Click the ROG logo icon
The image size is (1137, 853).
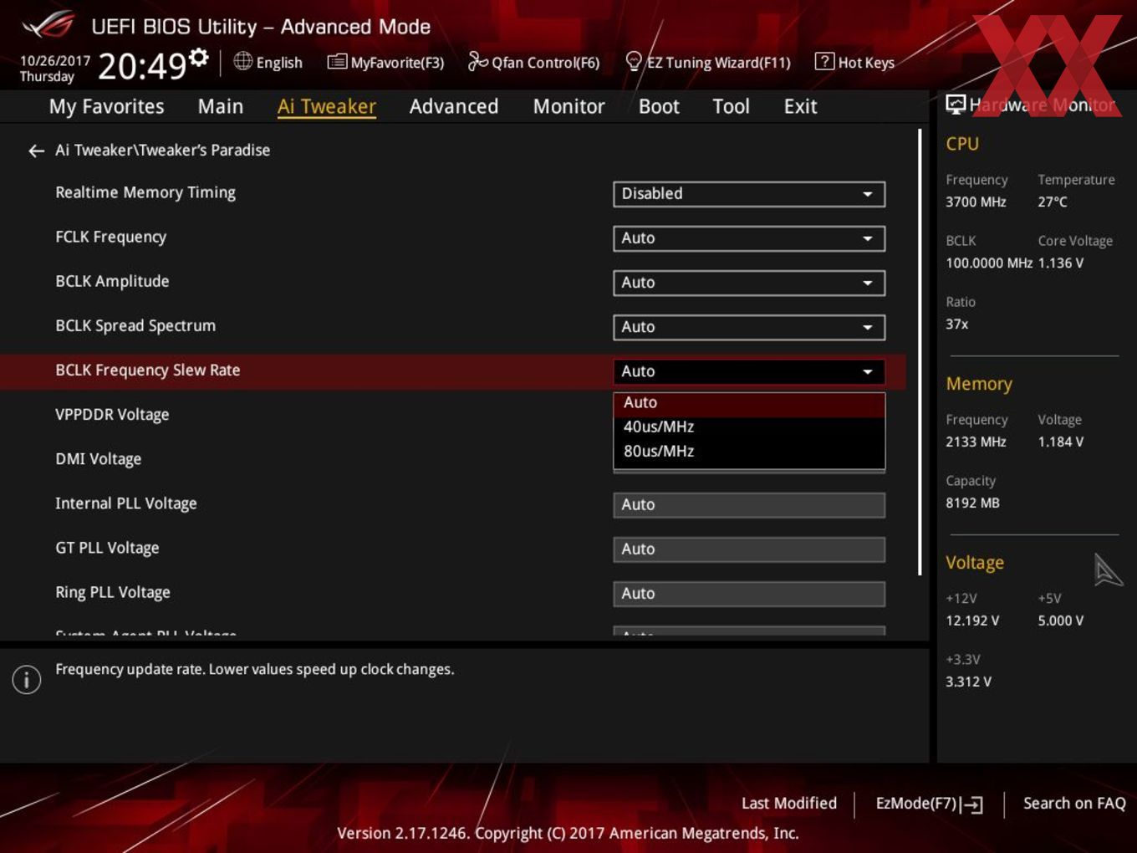pyautogui.click(x=48, y=24)
